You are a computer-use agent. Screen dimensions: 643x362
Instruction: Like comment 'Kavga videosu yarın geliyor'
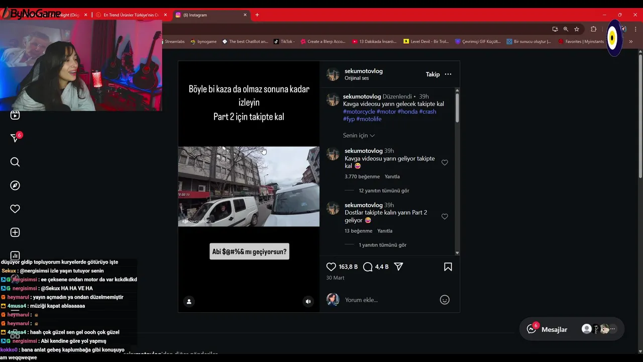point(445,162)
